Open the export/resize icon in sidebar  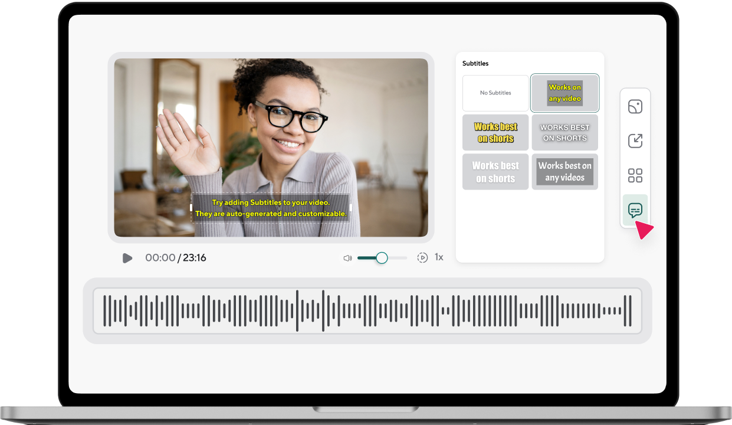(635, 140)
